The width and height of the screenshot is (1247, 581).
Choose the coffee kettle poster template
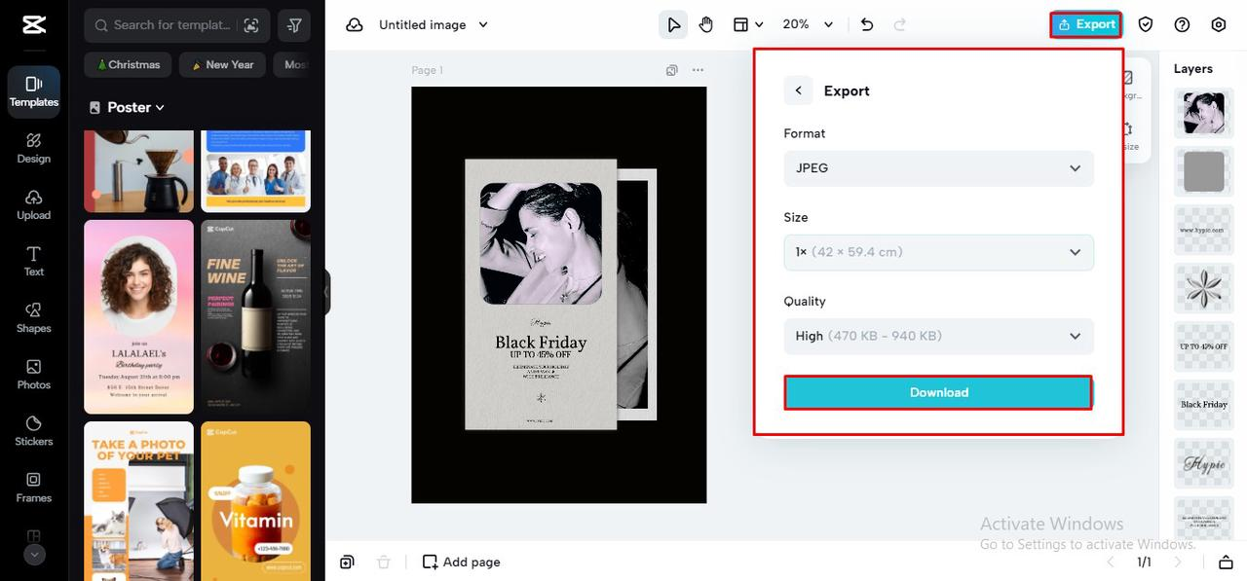(x=138, y=170)
